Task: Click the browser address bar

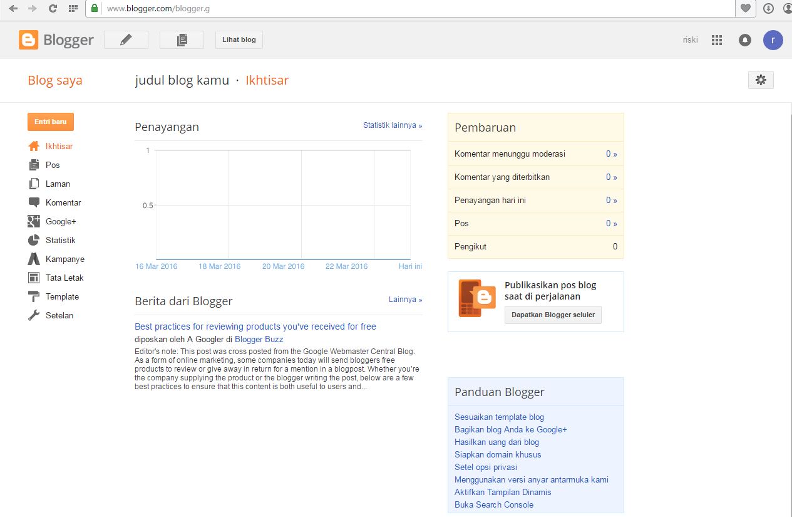Action: 413,8
